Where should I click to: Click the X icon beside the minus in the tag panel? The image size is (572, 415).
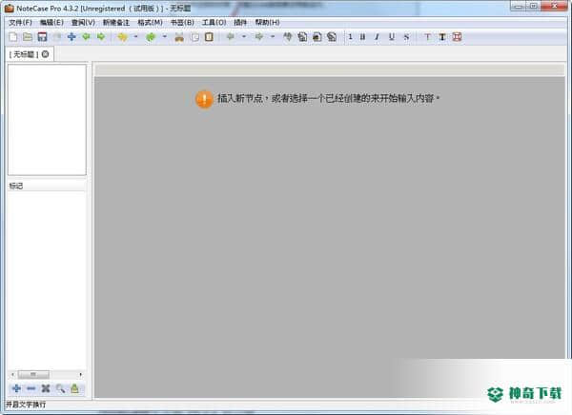46,388
